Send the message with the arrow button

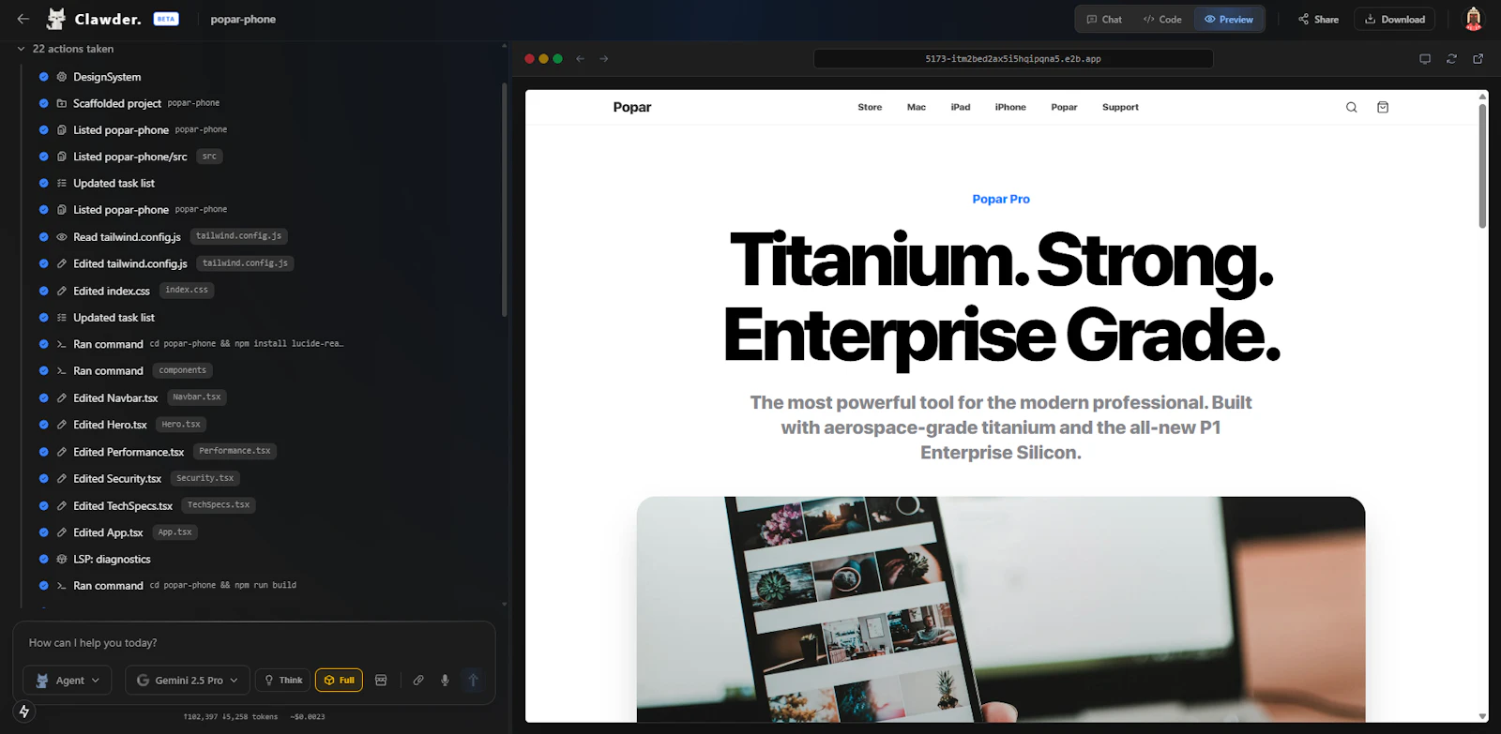pyautogui.click(x=473, y=680)
